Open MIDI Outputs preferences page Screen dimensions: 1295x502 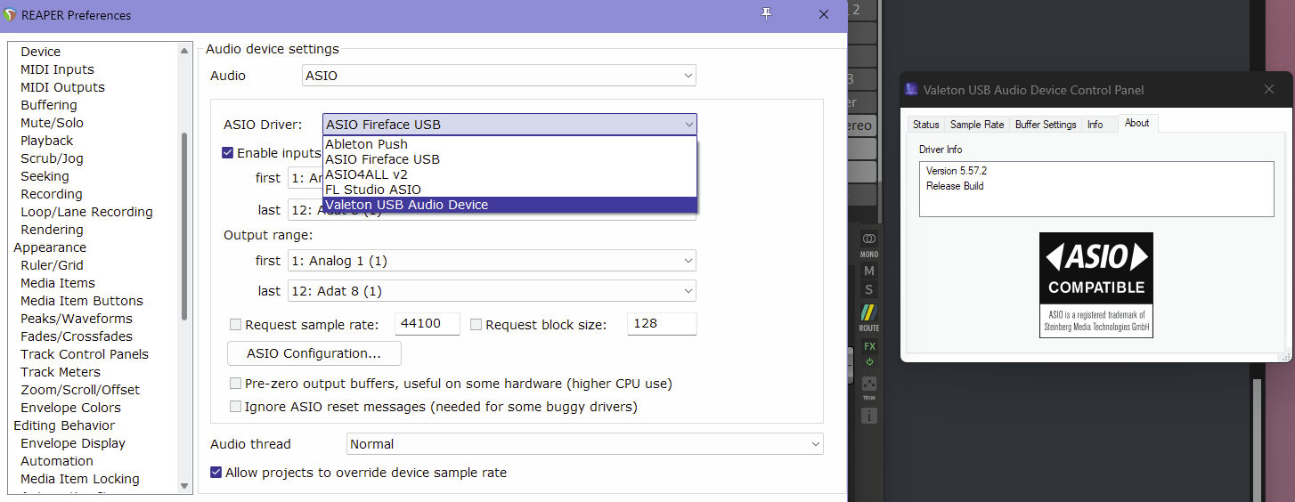62,87
